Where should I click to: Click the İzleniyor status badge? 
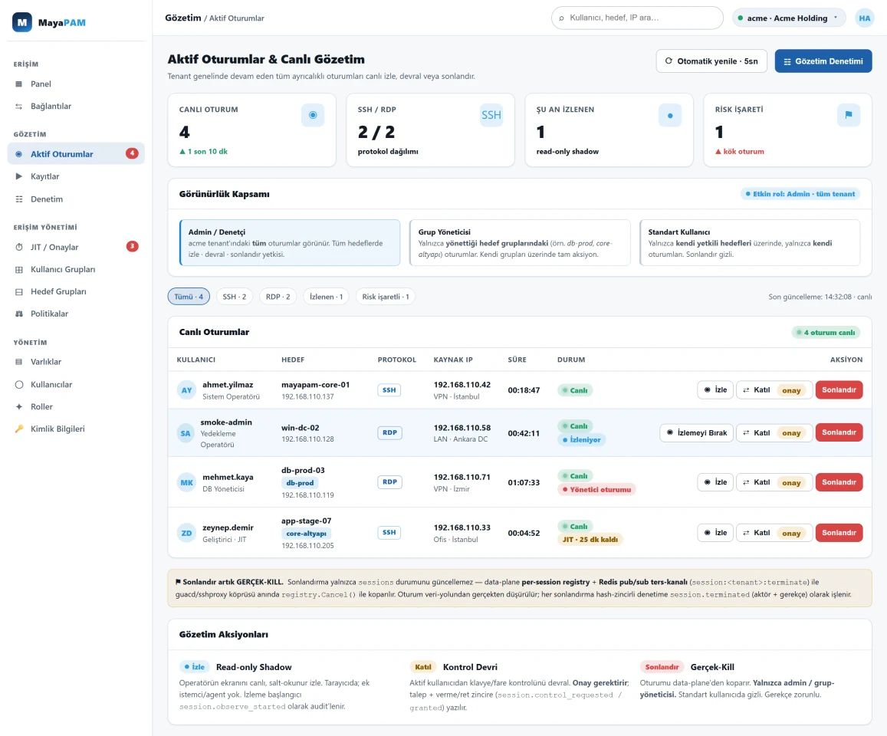581,440
